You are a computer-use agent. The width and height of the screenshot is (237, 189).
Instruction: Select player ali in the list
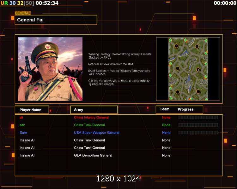[21, 117]
